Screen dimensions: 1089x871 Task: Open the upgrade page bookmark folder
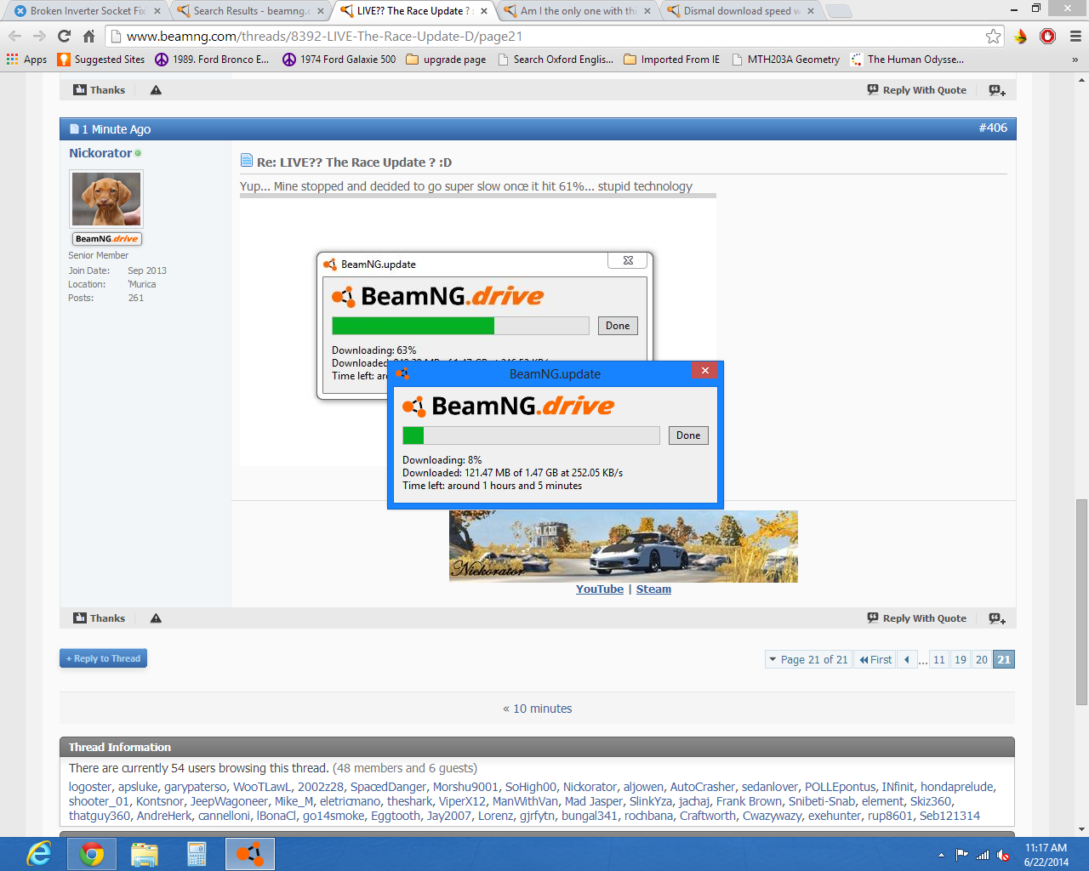[x=446, y=60]
